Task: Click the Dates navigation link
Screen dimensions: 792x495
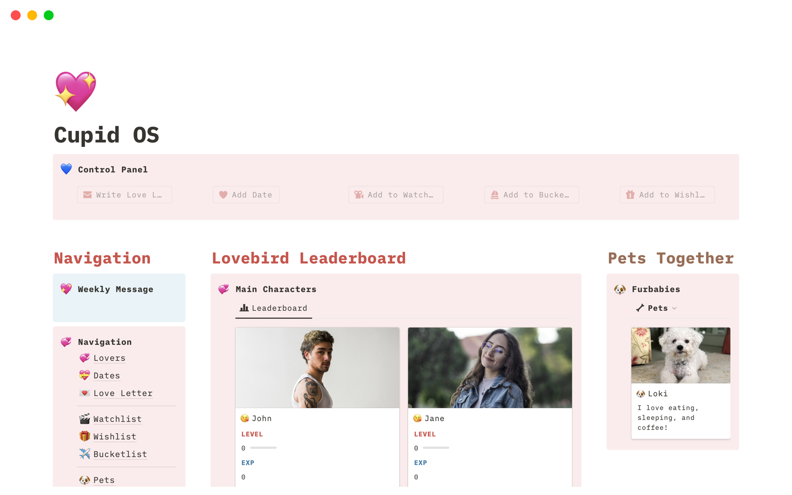Action: pyautogui.click(x=106, y=375)
